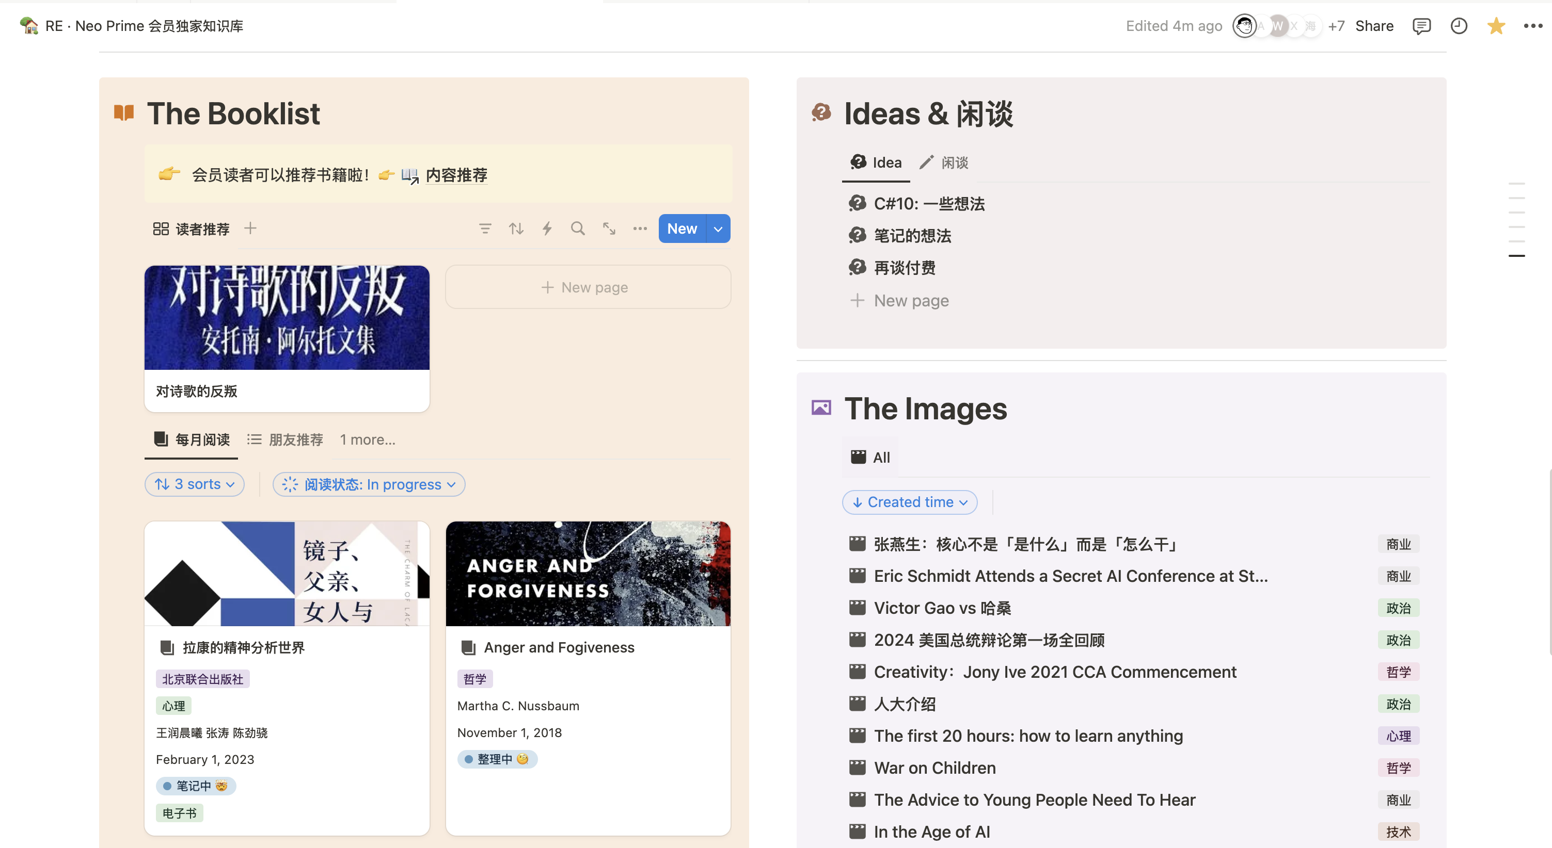
Task: Open the 内容推荐 page link
Action: tap(456, 175)
